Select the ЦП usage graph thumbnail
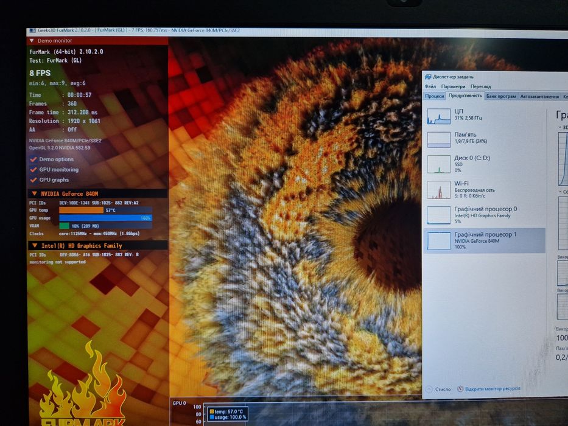 tap(438, 117)
